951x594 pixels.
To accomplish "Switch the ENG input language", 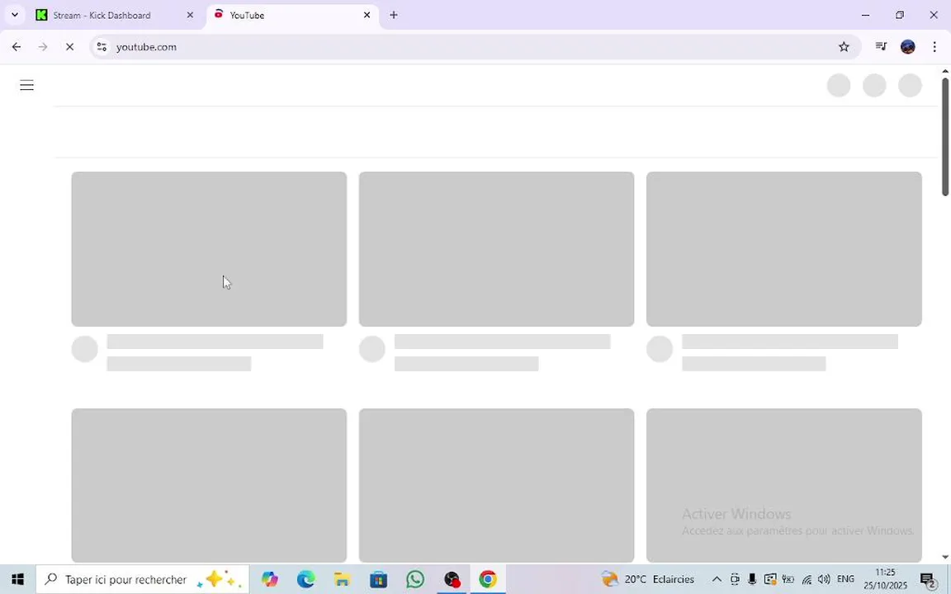I will click(x=845, y=579).
